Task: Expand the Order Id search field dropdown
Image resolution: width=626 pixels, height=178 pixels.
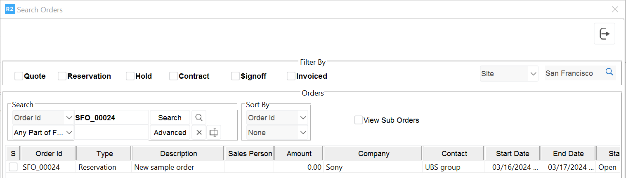Action: (x=43, y=118)
